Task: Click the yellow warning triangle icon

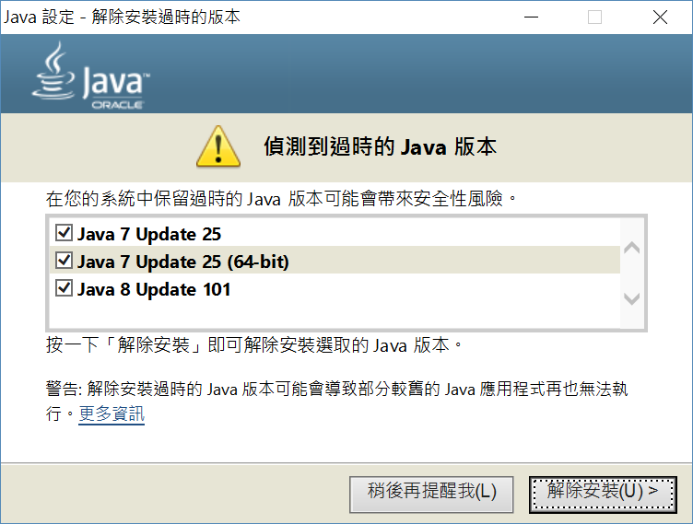Action: click(x=218, y=146)
